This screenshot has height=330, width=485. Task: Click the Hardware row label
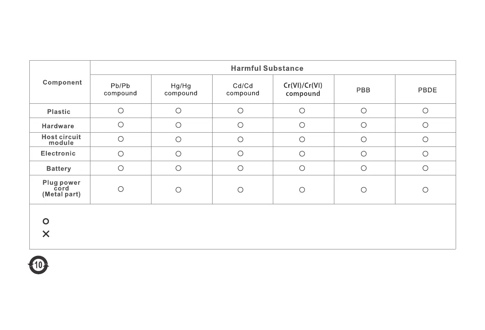tap(58, 126)
